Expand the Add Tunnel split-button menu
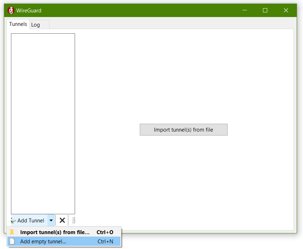 (51, 220)
